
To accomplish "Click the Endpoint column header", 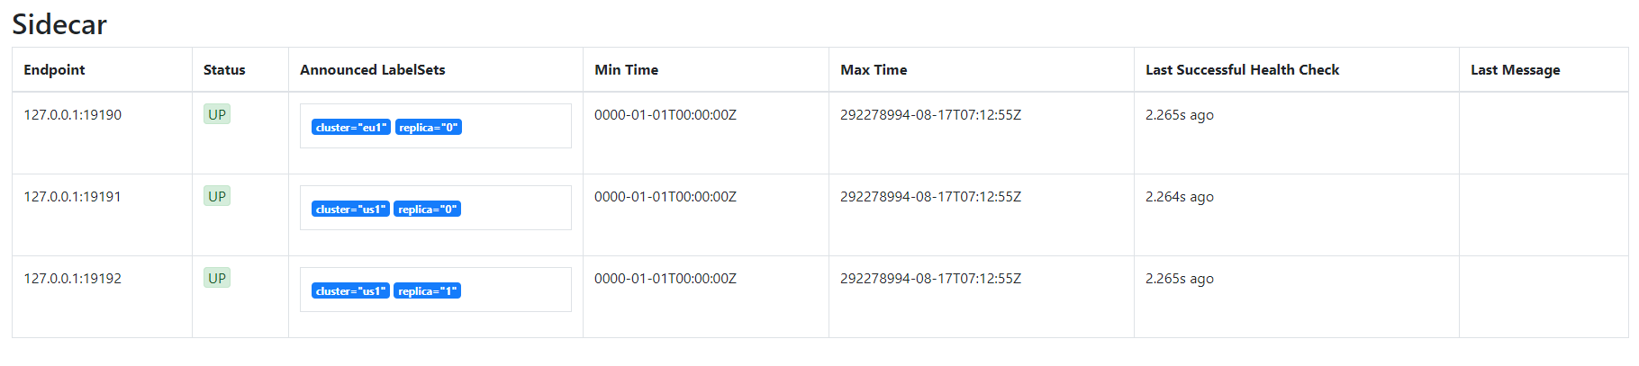I will 54,70.
